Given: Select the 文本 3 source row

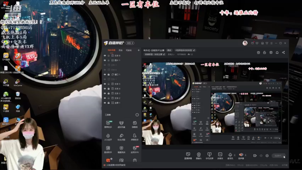Looking at the screenshot, I should [x=122, y=93].
